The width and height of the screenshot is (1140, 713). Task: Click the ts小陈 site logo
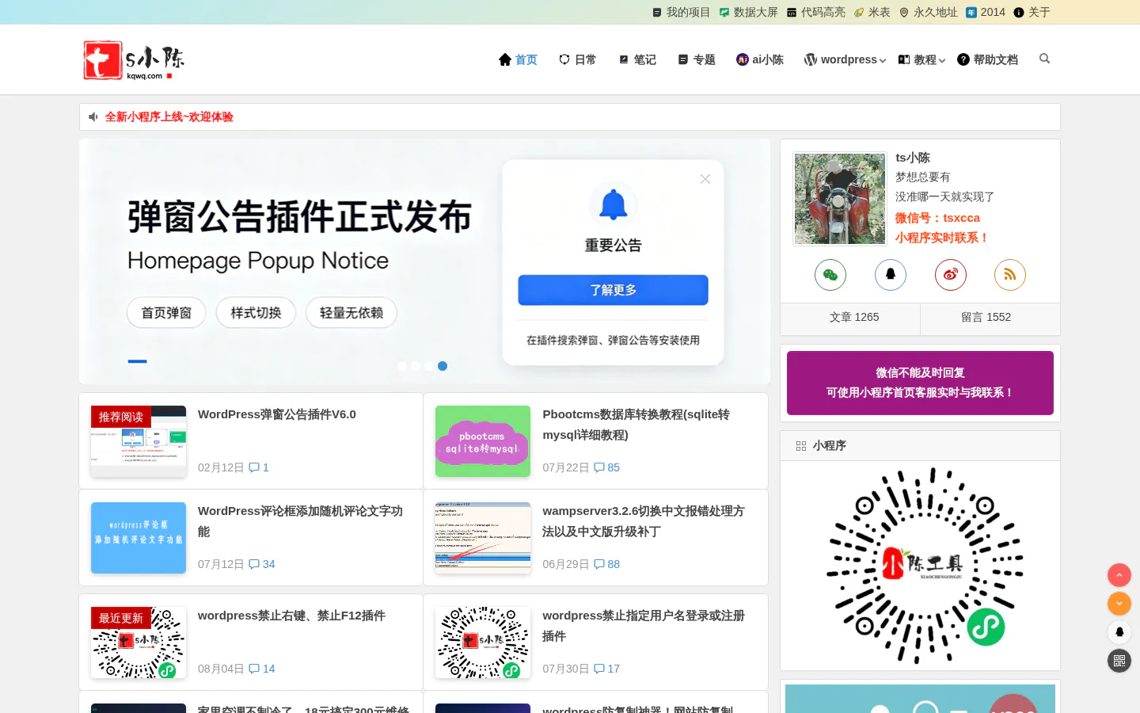(x=134, y=60)
